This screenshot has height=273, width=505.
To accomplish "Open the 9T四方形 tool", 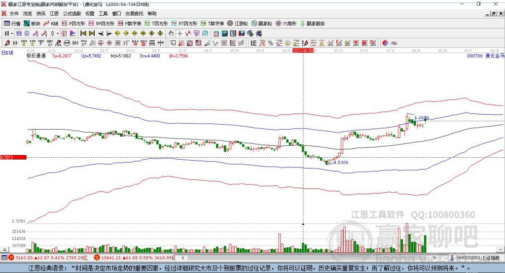I will pyautogui.click(x=184, y=24).
